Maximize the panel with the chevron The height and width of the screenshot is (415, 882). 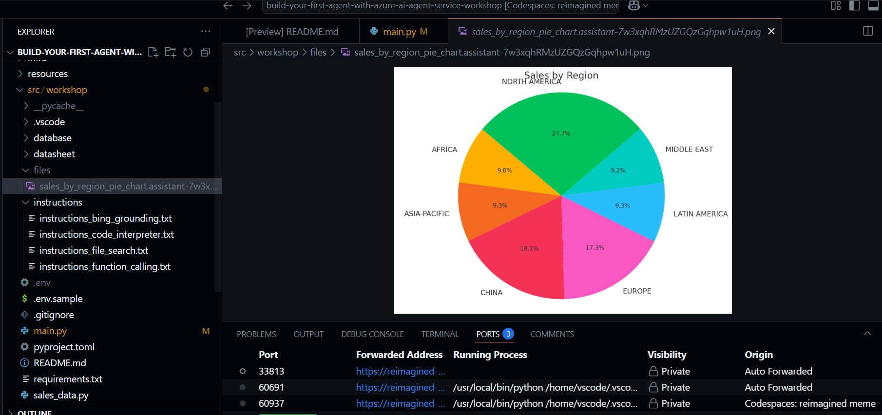click(867, 334)
